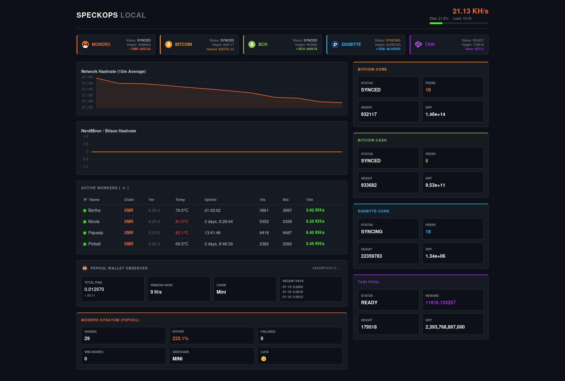The image size is (565, 381).
Task: Click the Monero logo icon
Action: [85, 44]
